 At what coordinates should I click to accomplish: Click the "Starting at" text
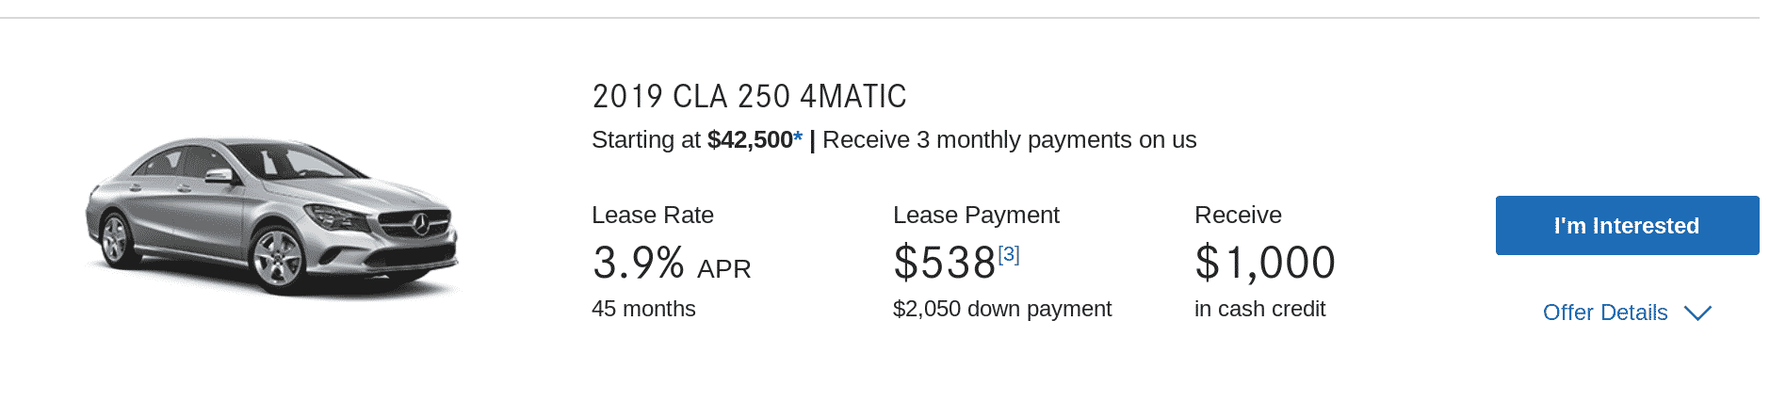(646, 140)
